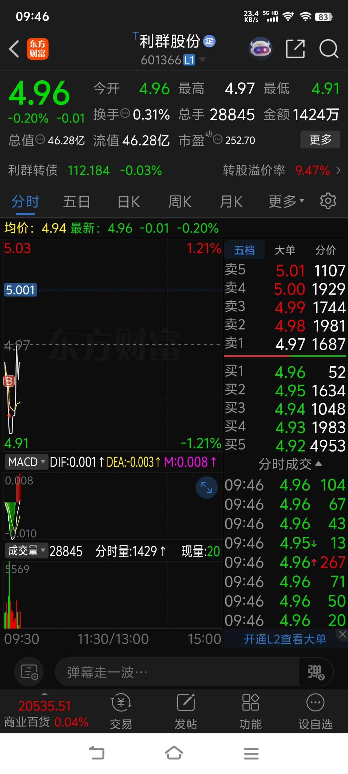Close the 开通L2查看大单 banner
The image size is (348, 774).
[x=343, y=634]
